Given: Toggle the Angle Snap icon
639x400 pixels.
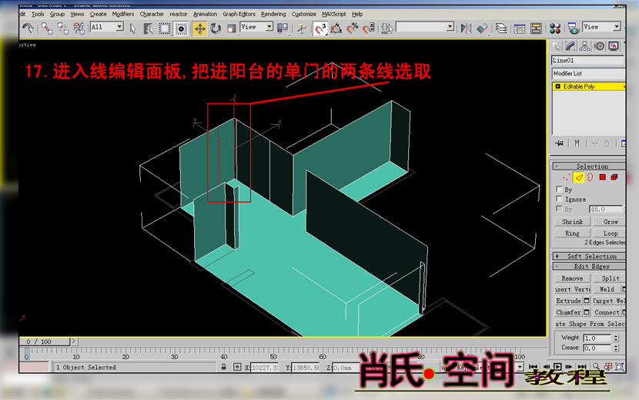Looking at the screenshot, I should (x=336, y=29).
